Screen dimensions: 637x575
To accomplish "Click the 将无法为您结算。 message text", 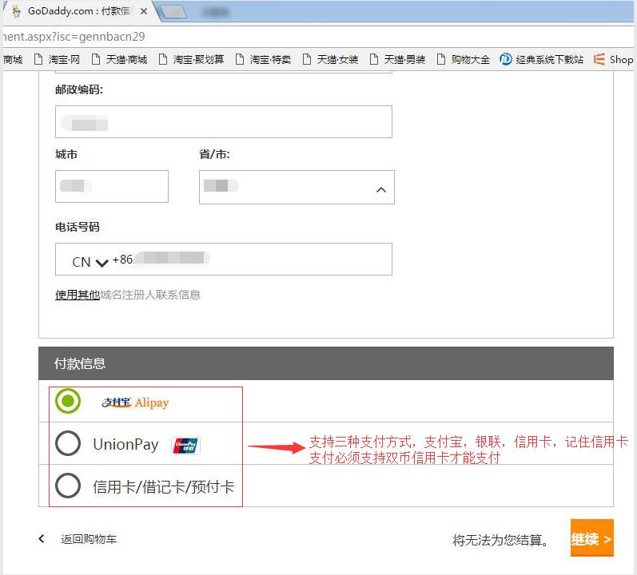I will [x=501, y=540].
